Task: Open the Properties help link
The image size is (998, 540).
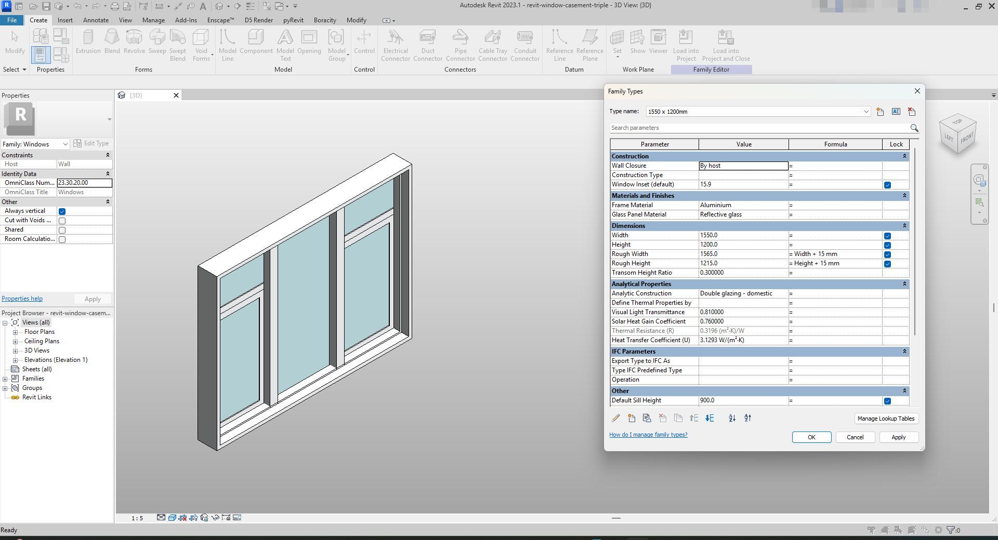Action: click(x=22, y=299)
